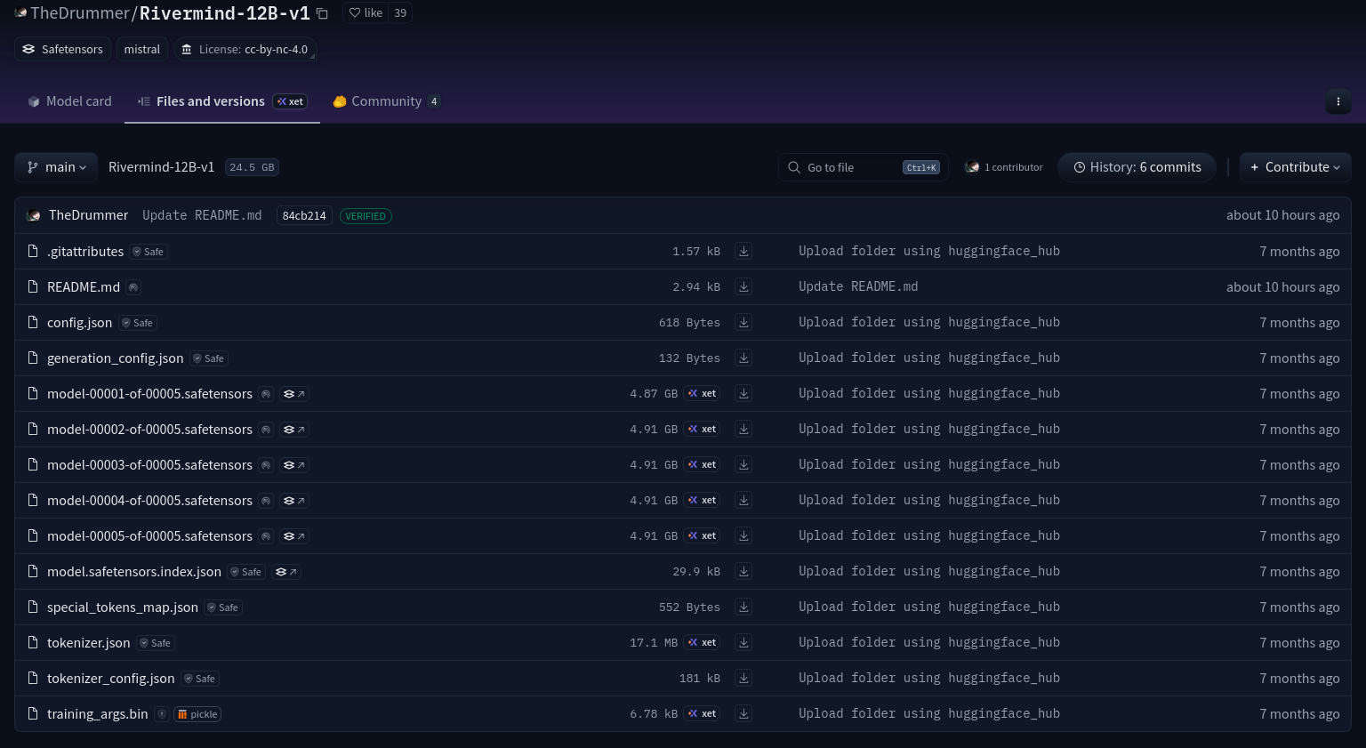This screenshot has width=1366, height=748.
Task: Open config.json
Action: (x=79, y=323)
